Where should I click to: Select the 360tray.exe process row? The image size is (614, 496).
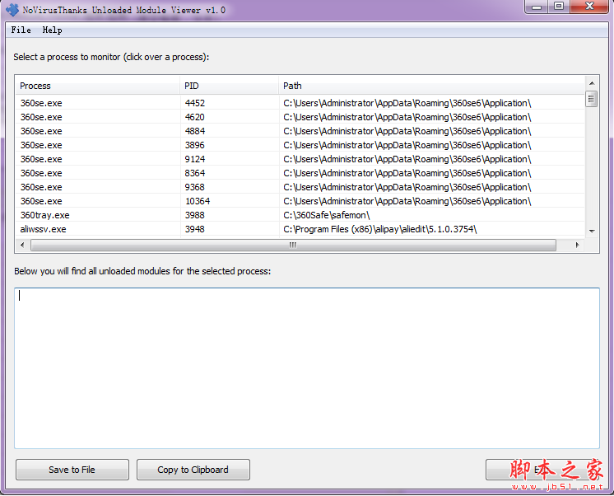coord(300,215)
